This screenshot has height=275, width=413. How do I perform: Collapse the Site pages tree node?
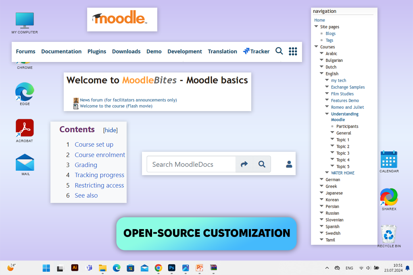pyautogui.click(x=316, y=26)
